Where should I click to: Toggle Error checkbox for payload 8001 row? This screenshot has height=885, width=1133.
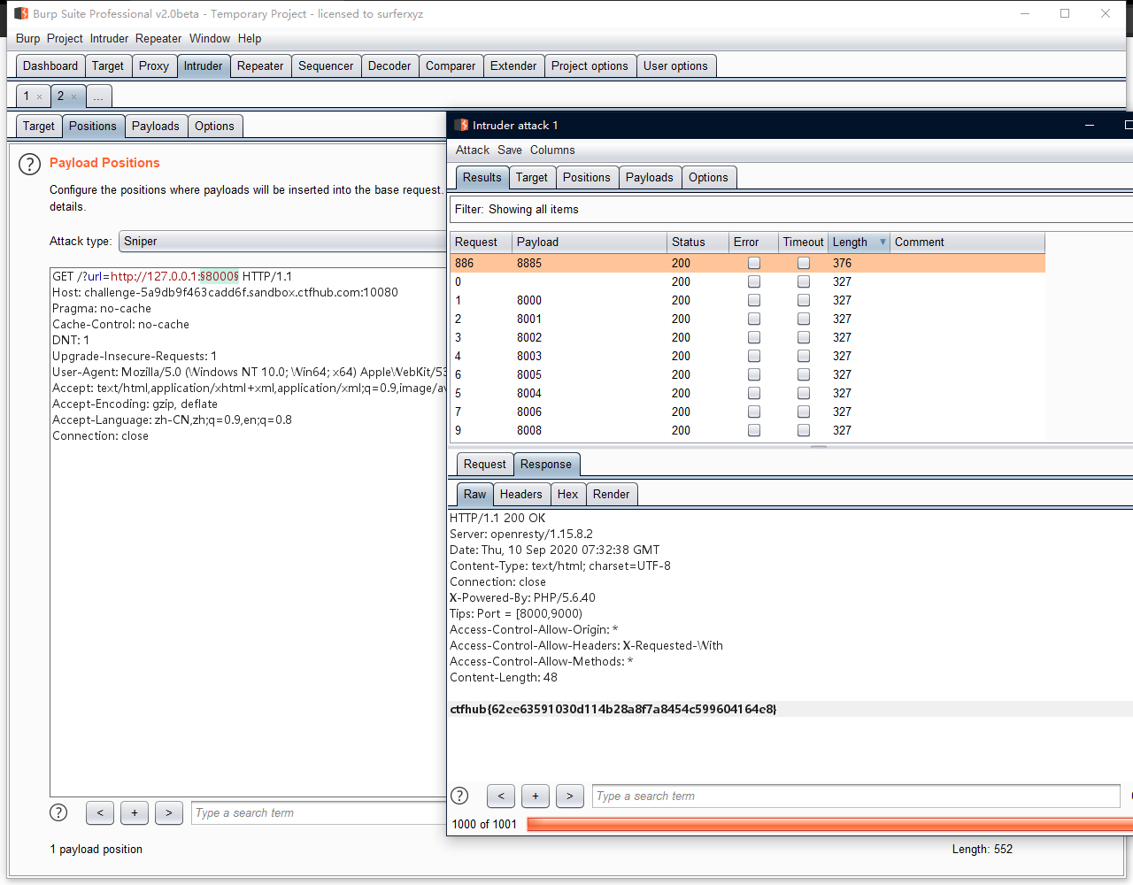[754, 319]
